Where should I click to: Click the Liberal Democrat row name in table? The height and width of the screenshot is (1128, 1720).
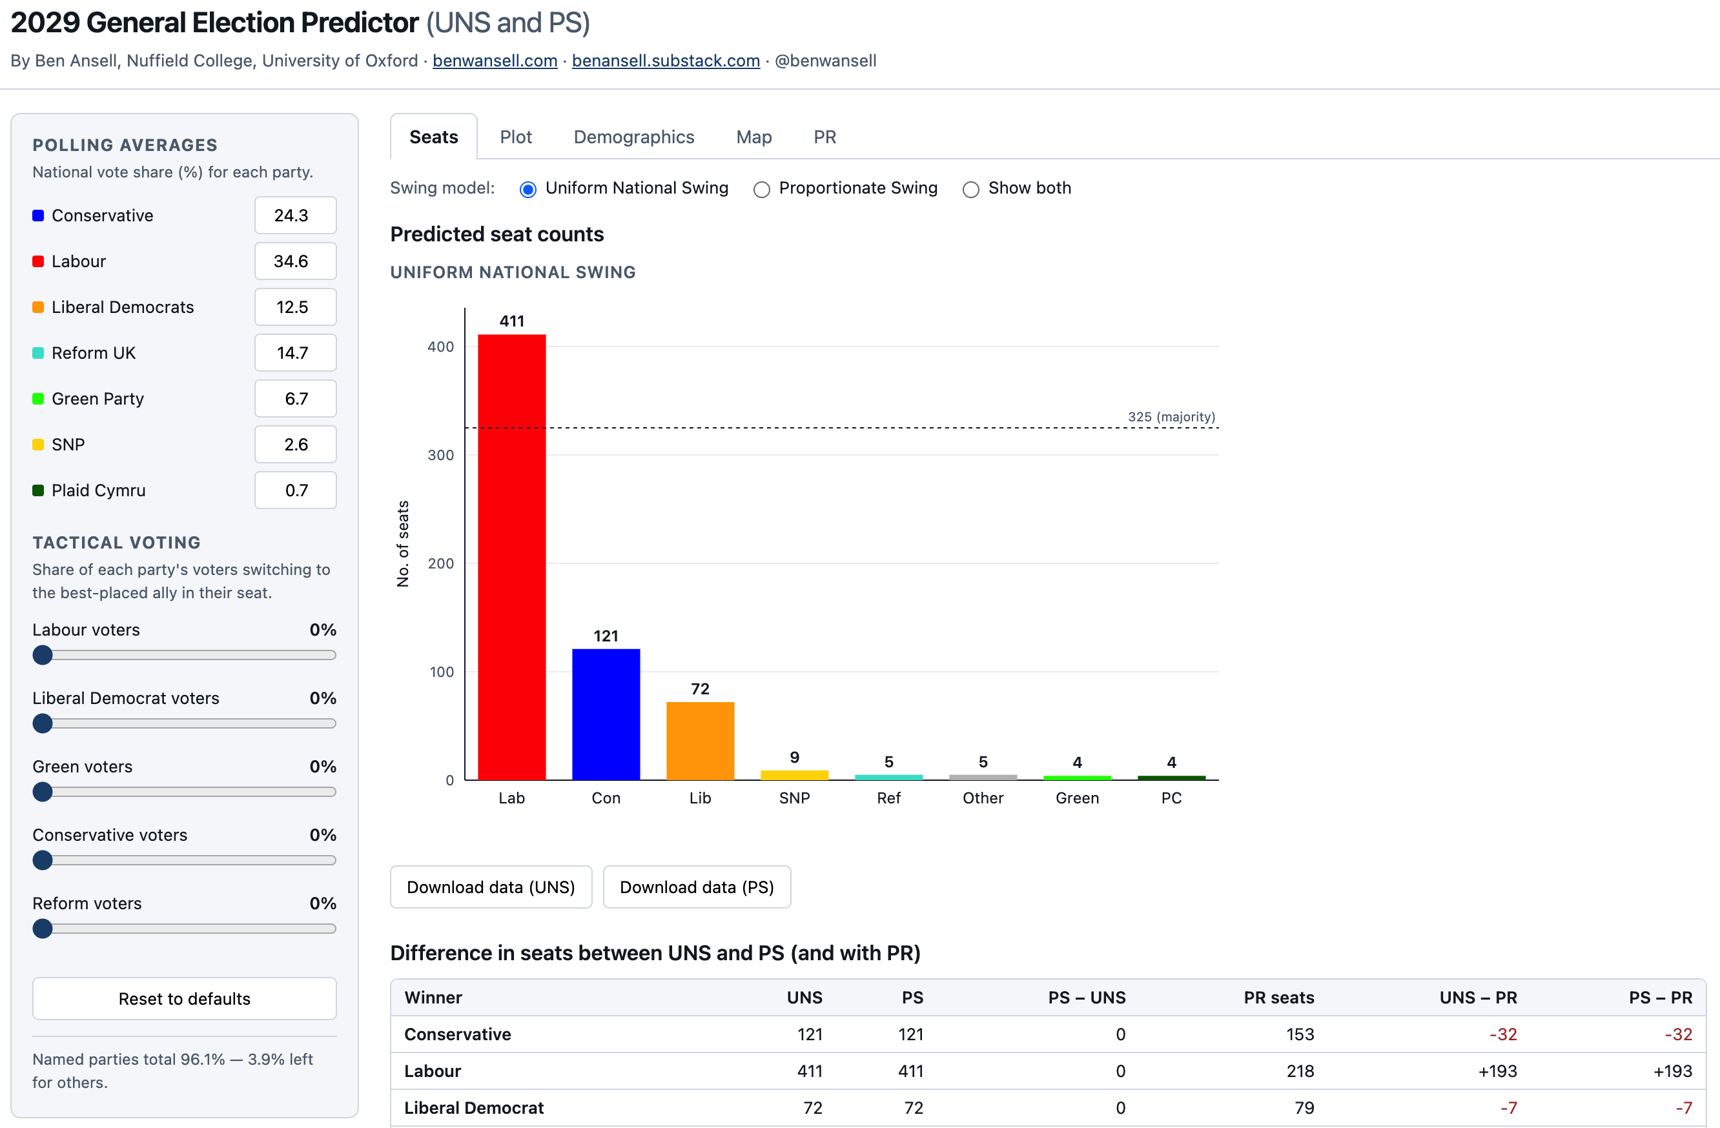[473, 1108]
